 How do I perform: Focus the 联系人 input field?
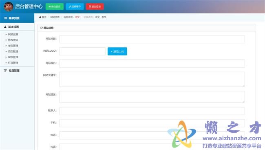pos(152,111)
